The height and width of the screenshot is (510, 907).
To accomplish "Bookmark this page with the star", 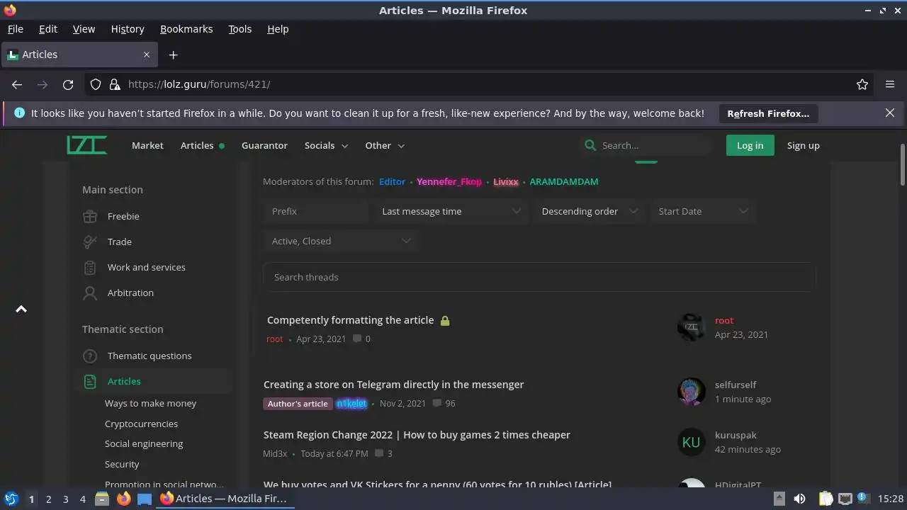I will pyautogui.click(x=862, y=84).
